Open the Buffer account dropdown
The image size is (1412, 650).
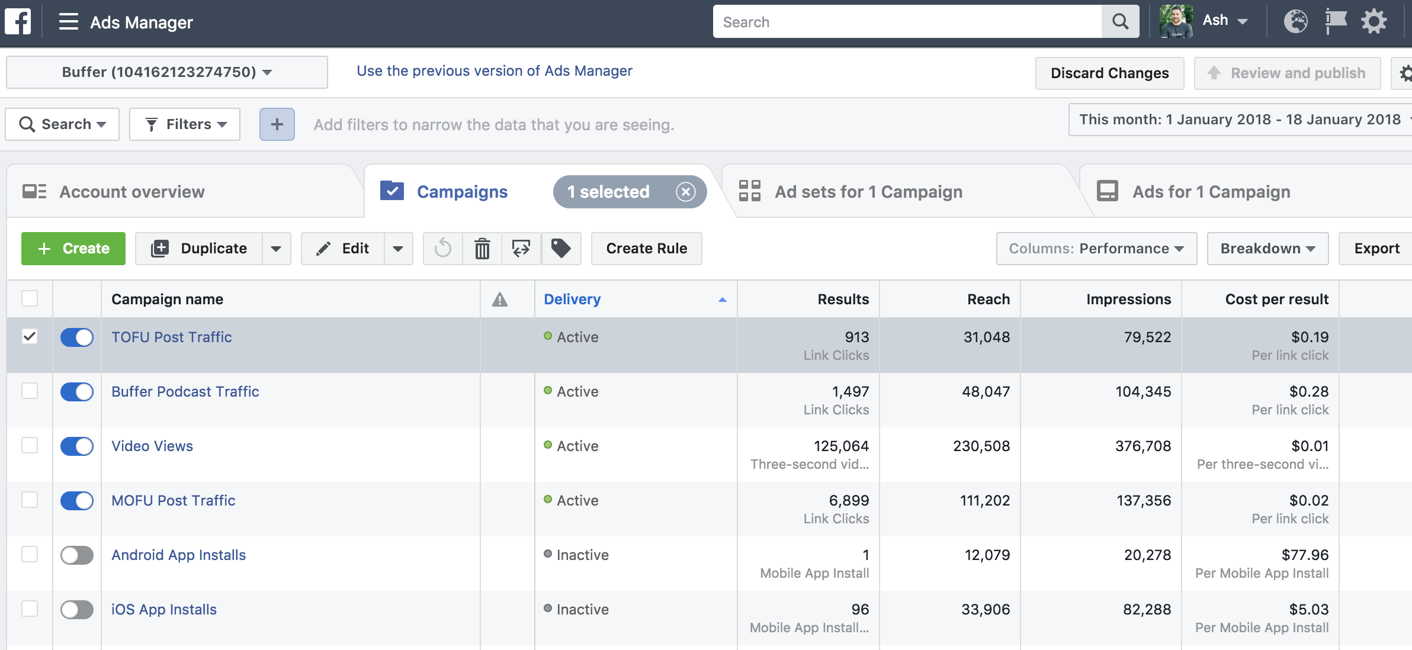[166, 72]
